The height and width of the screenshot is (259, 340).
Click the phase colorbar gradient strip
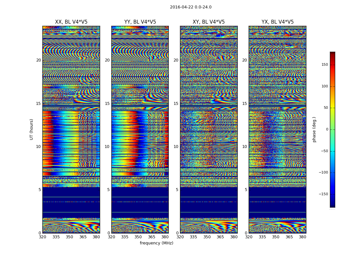[x=333, y=129]
